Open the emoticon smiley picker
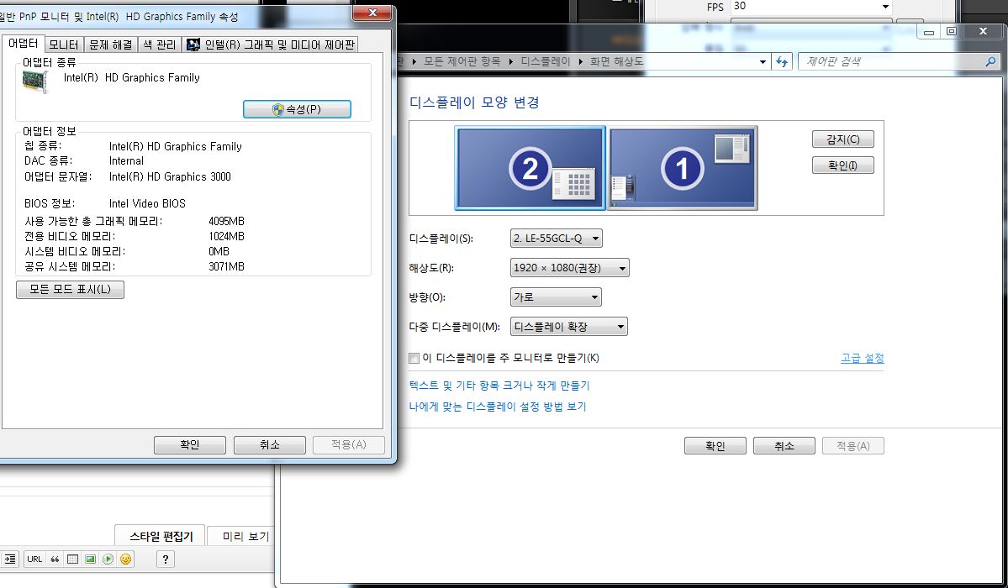This screenshot has width=1008, height=588. (125, 559)
